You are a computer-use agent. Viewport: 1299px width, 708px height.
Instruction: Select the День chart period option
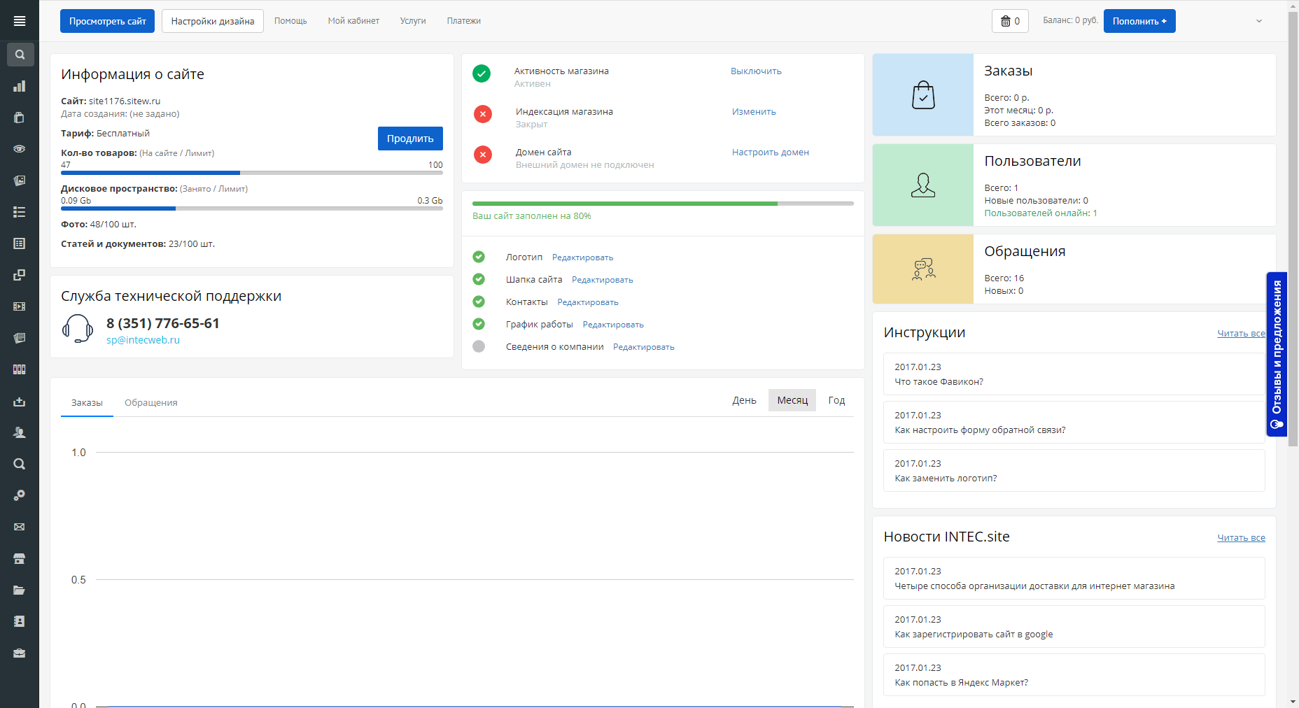click(x=744, y=400)
